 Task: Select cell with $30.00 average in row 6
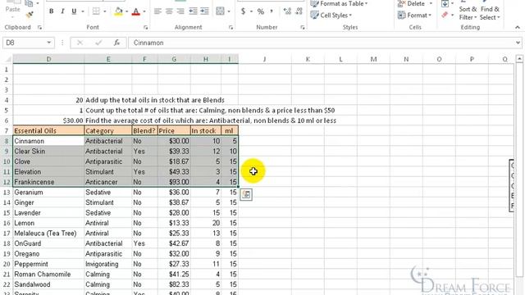pos(48,120)
